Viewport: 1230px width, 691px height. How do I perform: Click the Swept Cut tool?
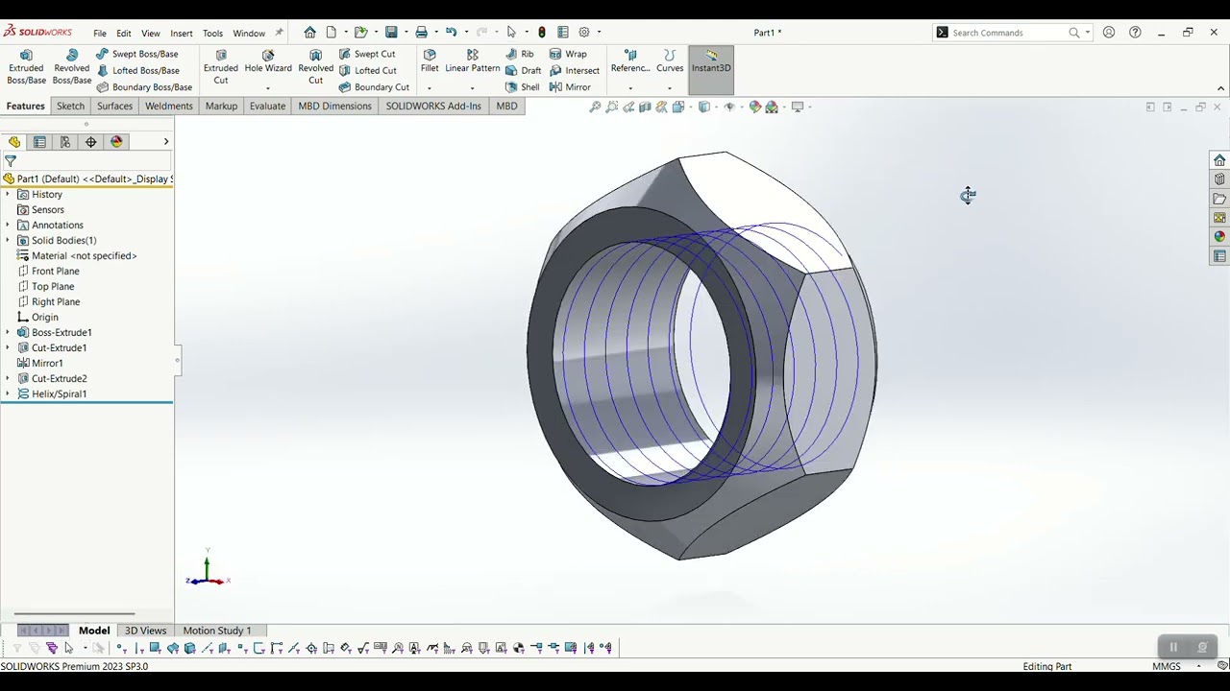(367, 54)
